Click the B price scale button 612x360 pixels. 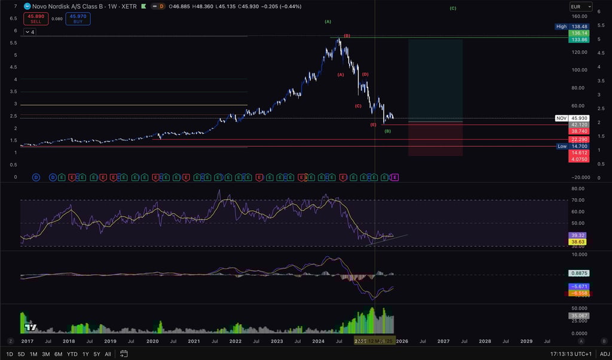point(604,341)
